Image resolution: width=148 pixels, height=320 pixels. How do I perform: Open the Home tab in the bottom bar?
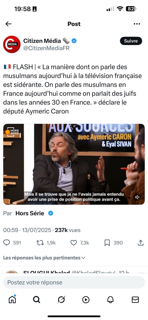click(x=12, y=299)
